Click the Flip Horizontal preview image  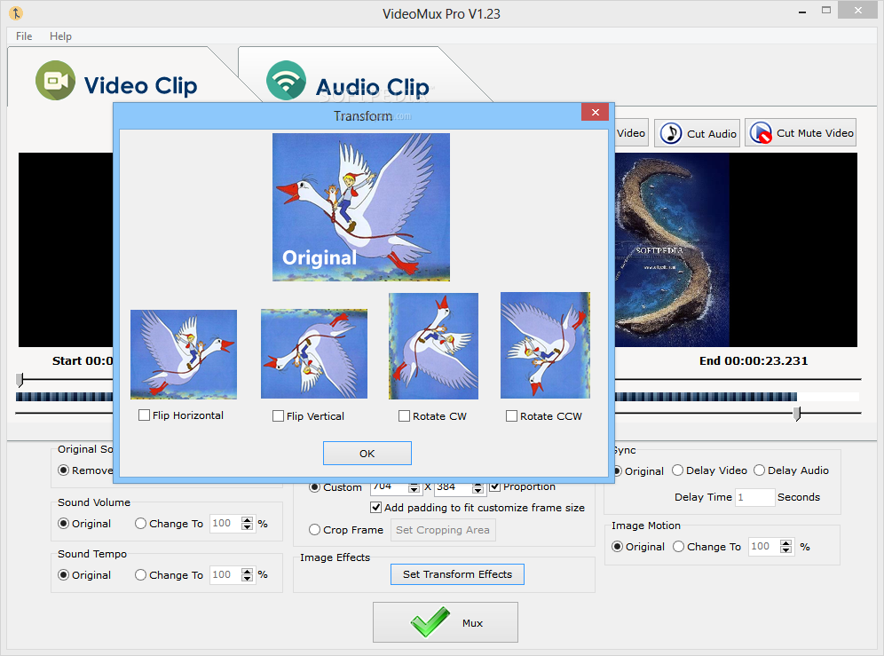183,354
